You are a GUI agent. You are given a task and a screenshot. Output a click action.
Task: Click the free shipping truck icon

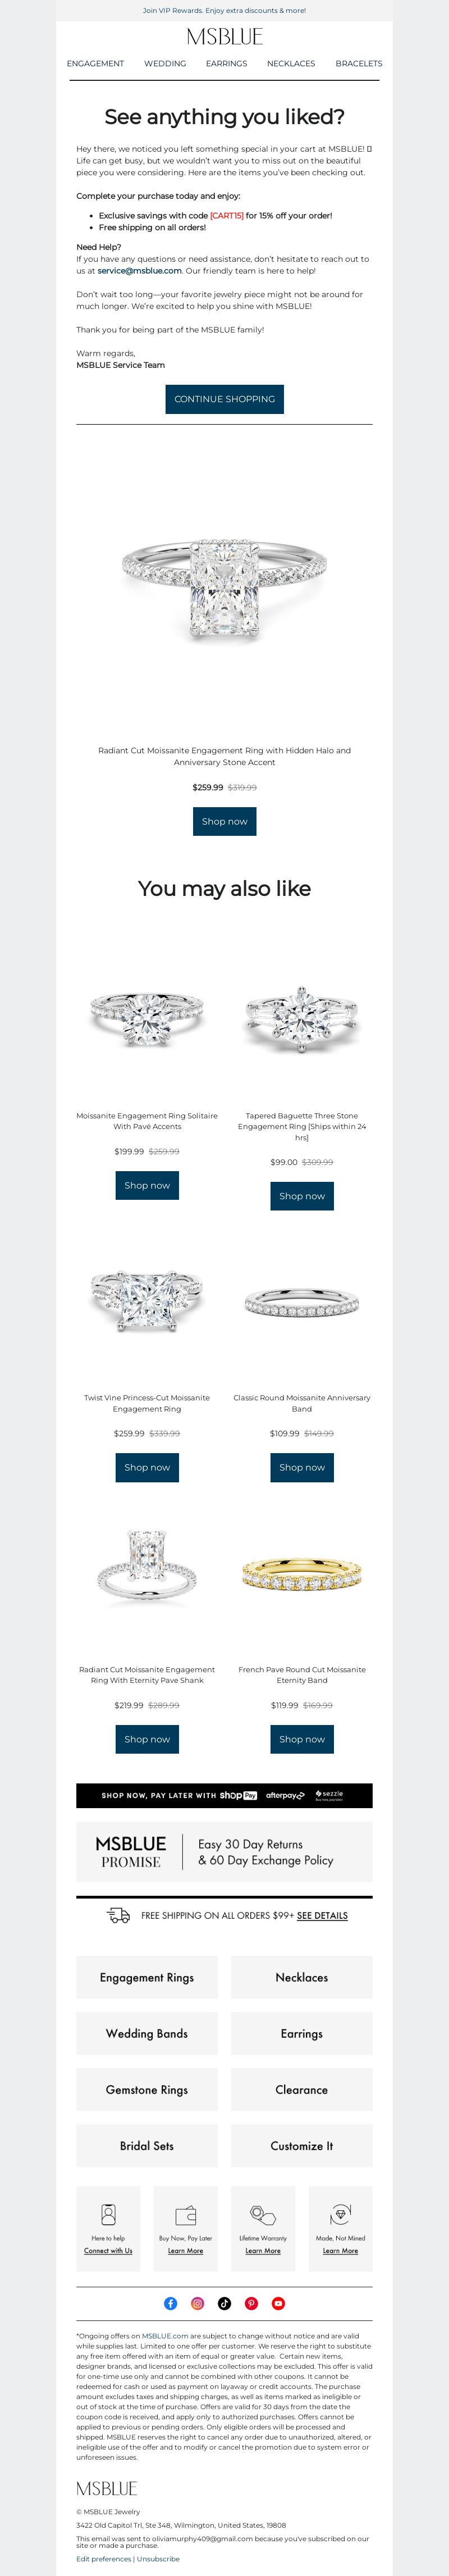pos(118,1915)
